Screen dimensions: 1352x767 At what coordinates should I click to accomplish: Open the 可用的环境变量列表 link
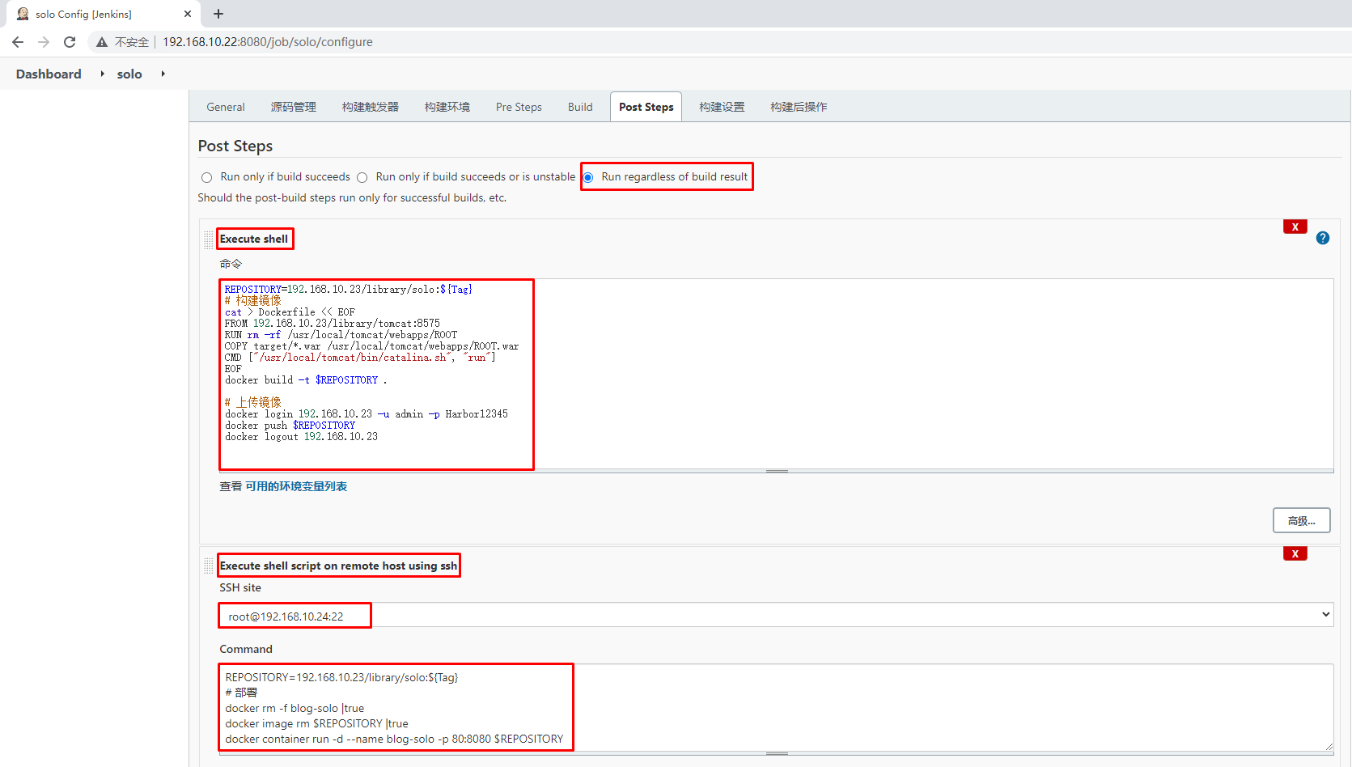(296, 486)
